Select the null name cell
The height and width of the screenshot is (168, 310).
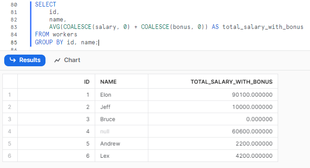(121, 132)
